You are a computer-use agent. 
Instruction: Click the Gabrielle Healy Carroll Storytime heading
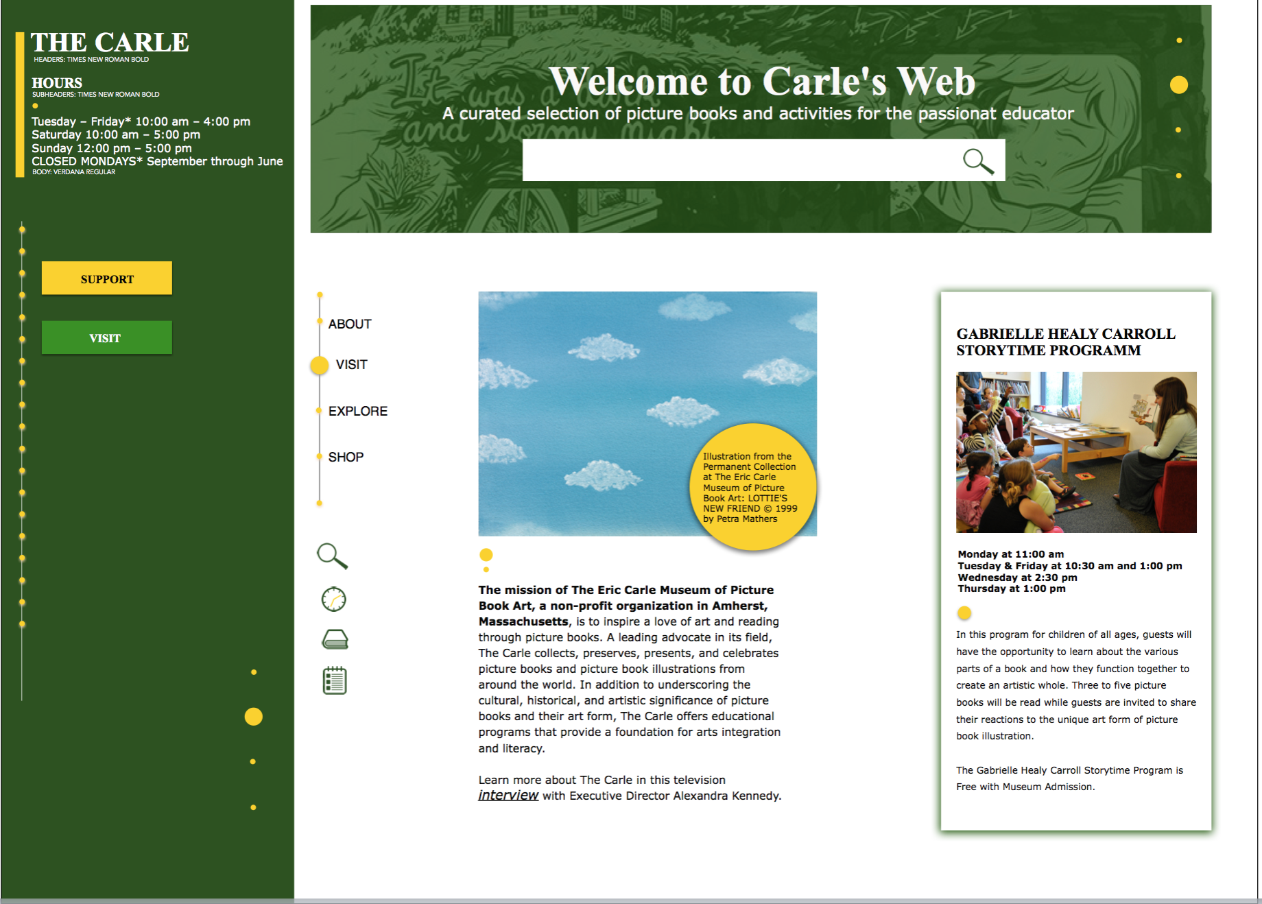click(1065, 342)
